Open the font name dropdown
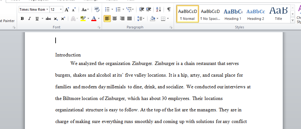 pyautogui.click(x=47, y=9)
